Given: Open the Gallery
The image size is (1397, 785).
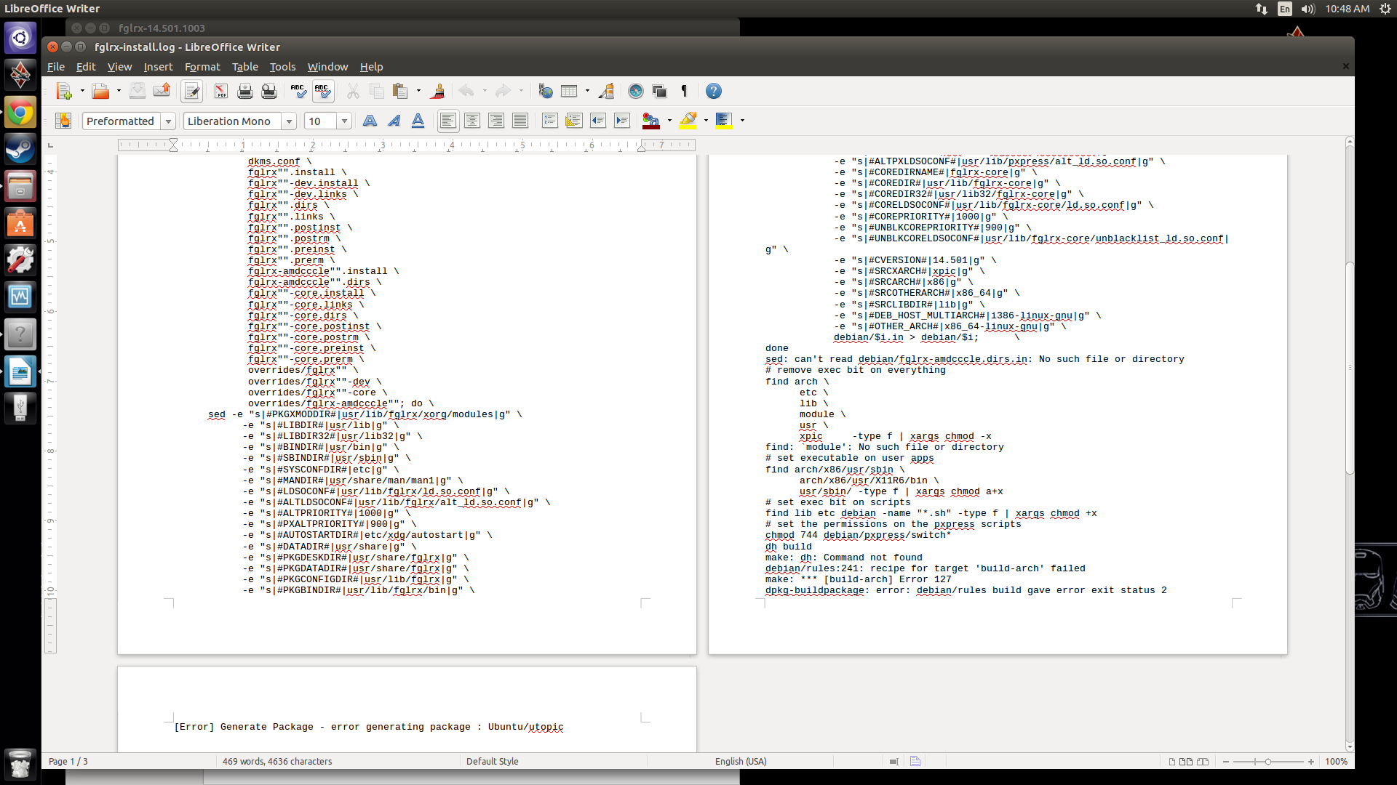Looking at the screenshot, I should [x=660, y=92].
